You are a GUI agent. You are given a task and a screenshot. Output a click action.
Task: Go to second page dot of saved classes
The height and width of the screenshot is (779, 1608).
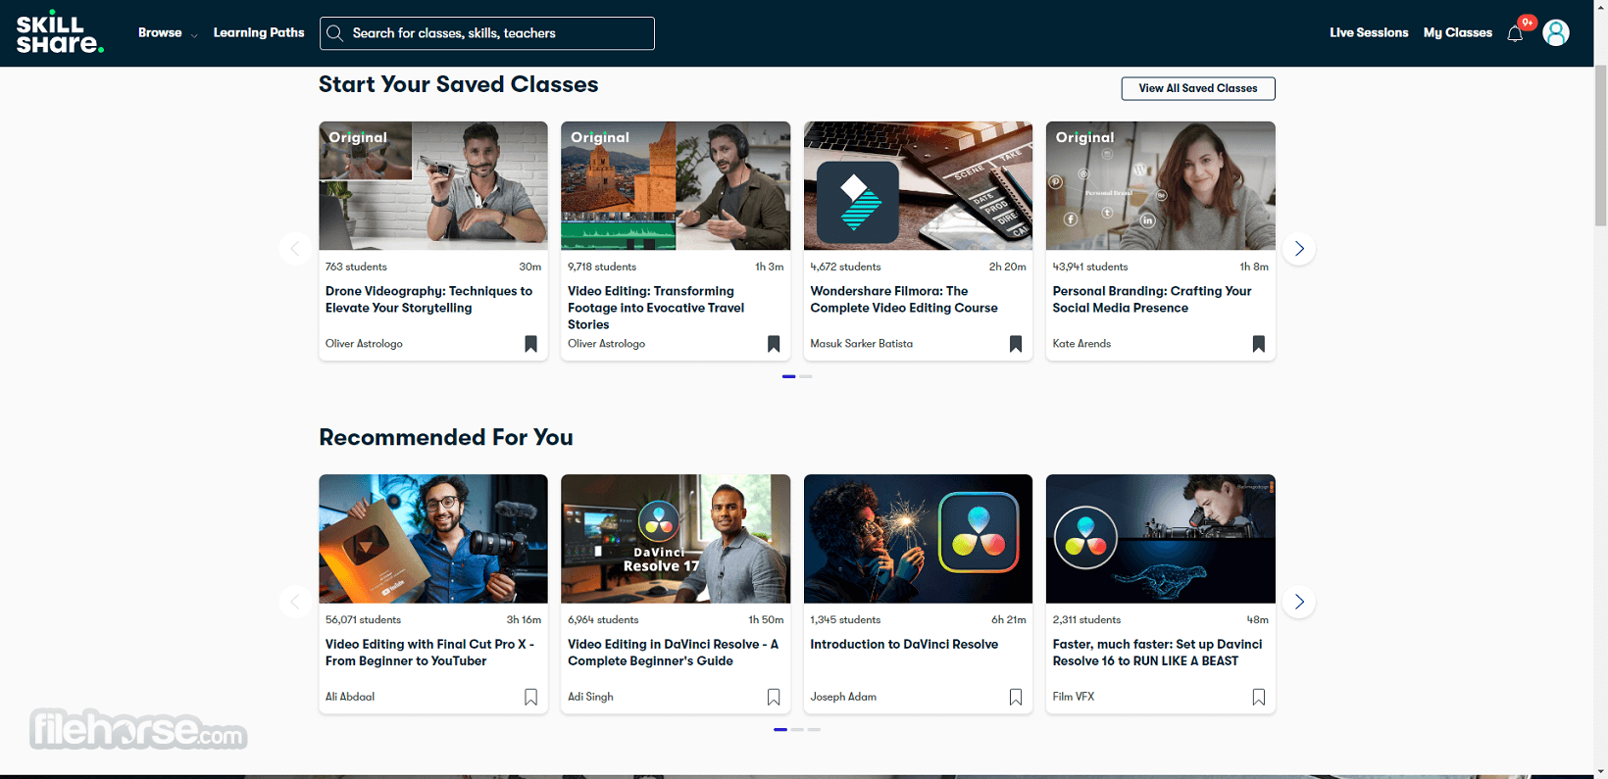[806, 376]
